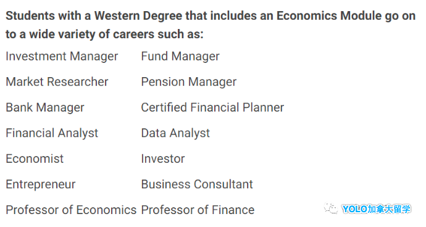
Task: Click the Data Analyst text
Action: point(175,133)
